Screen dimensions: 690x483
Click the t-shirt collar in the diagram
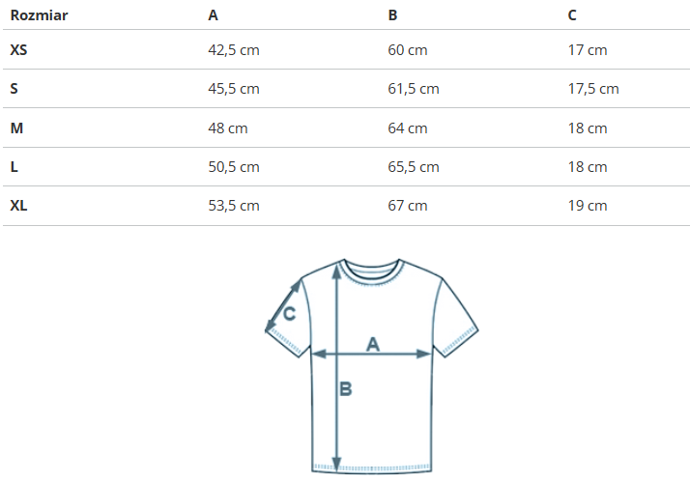pyautogui.click(x=371, y=270)
